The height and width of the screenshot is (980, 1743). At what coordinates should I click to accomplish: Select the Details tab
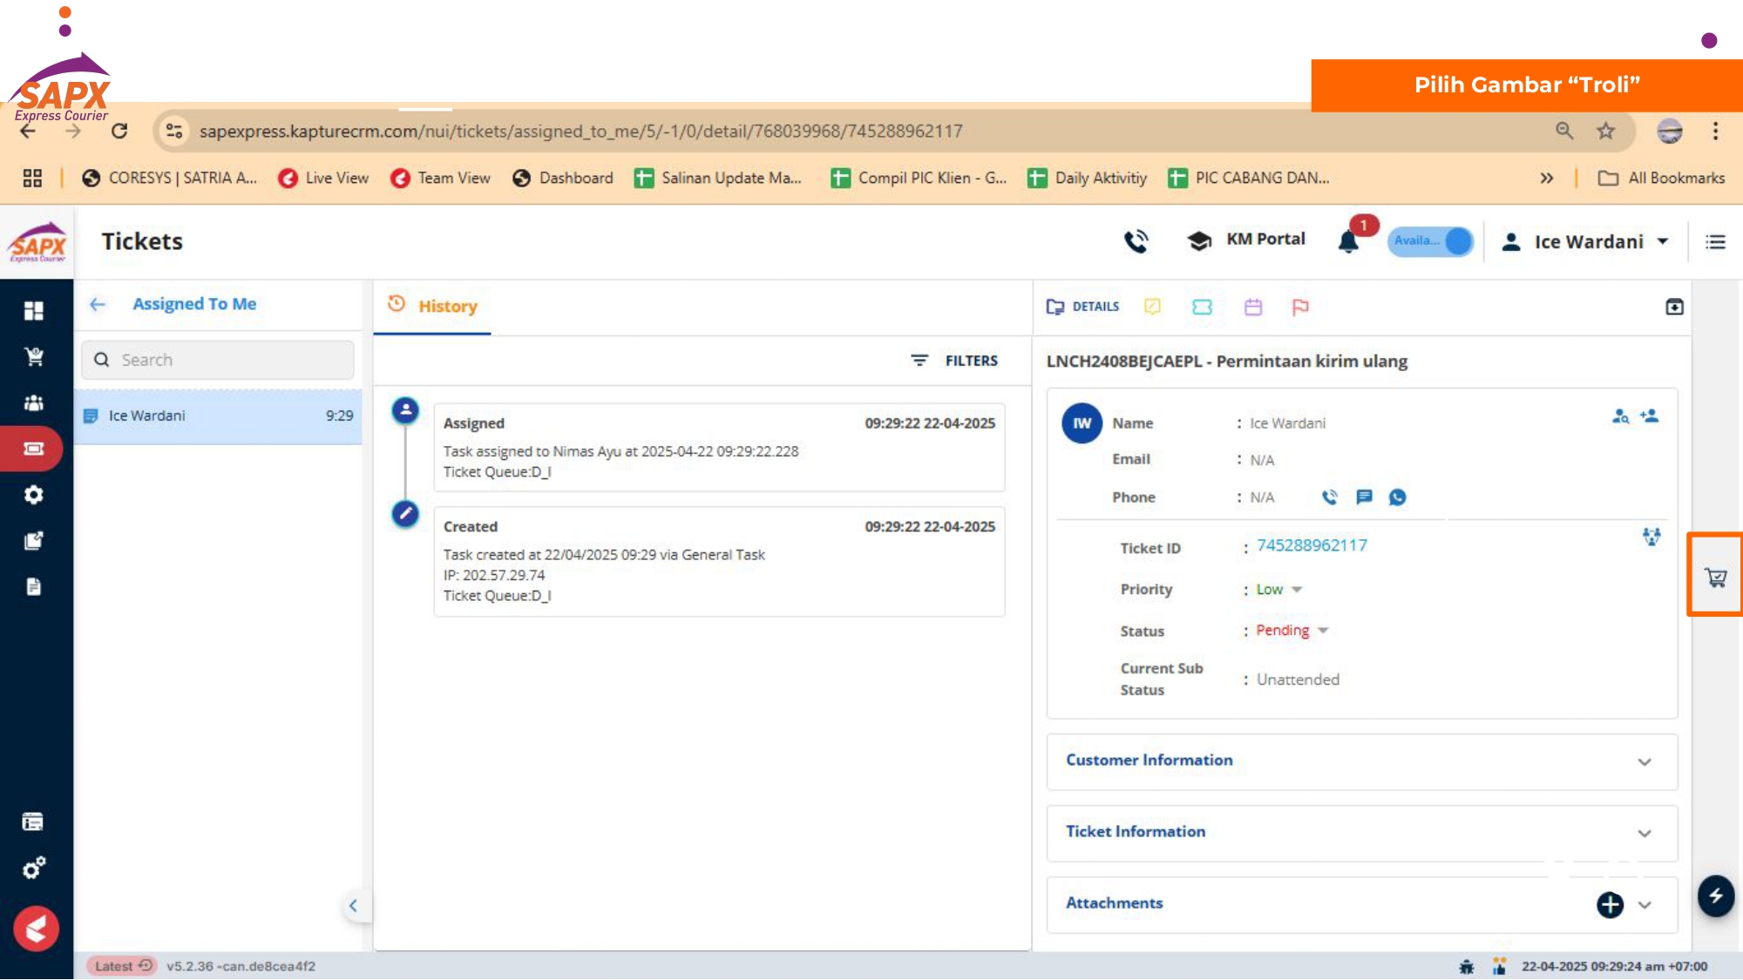1082,307
